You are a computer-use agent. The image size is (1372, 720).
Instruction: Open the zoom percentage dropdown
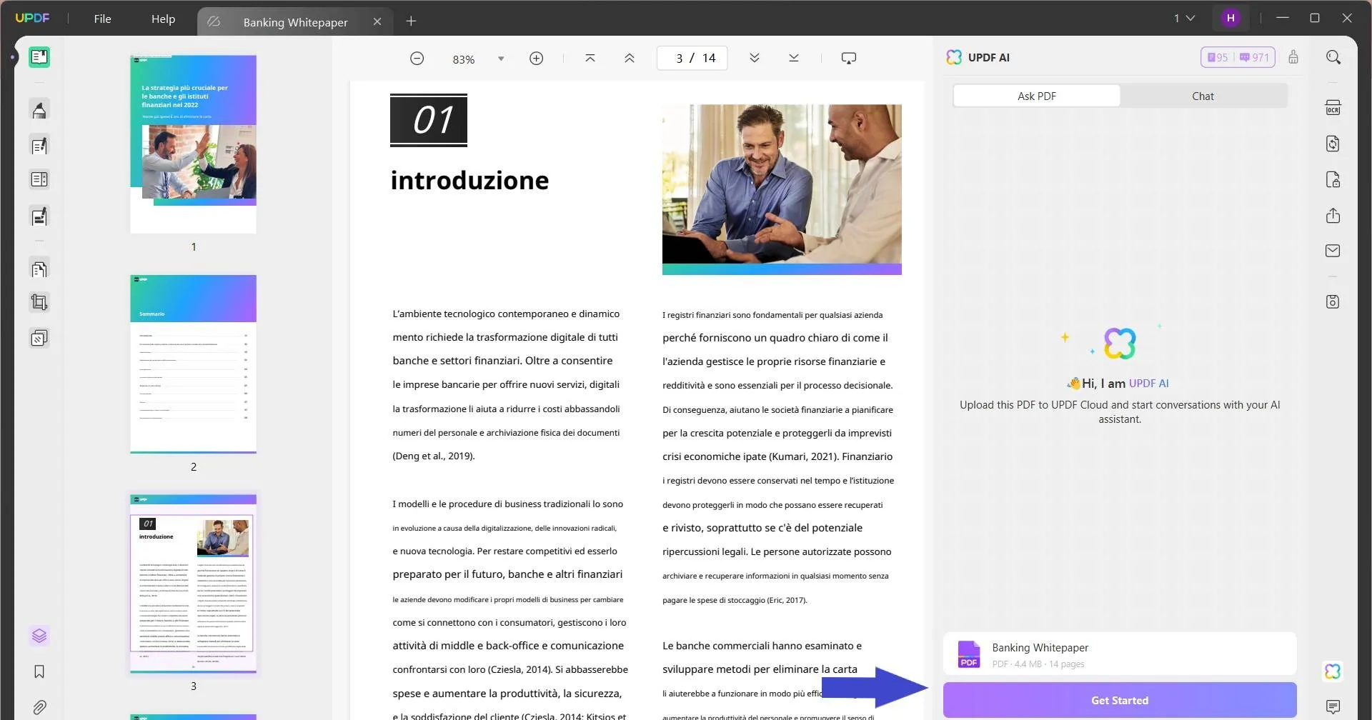click(500, 58)
